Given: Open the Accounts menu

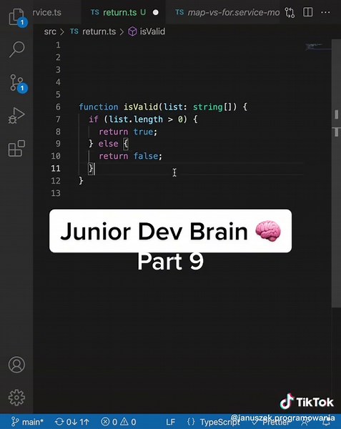Looking at the screenshot, I should pyautogui.click(x=16, y=365).
